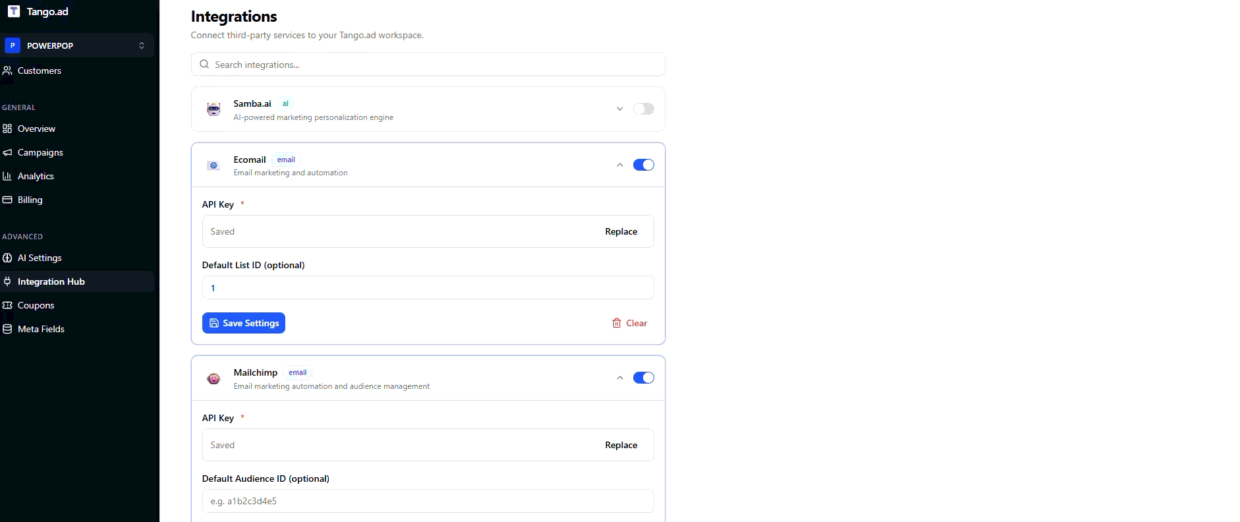Click the Tango.ad logo icon
This screenshot has width=1240, height=522.
click(14, 11)
